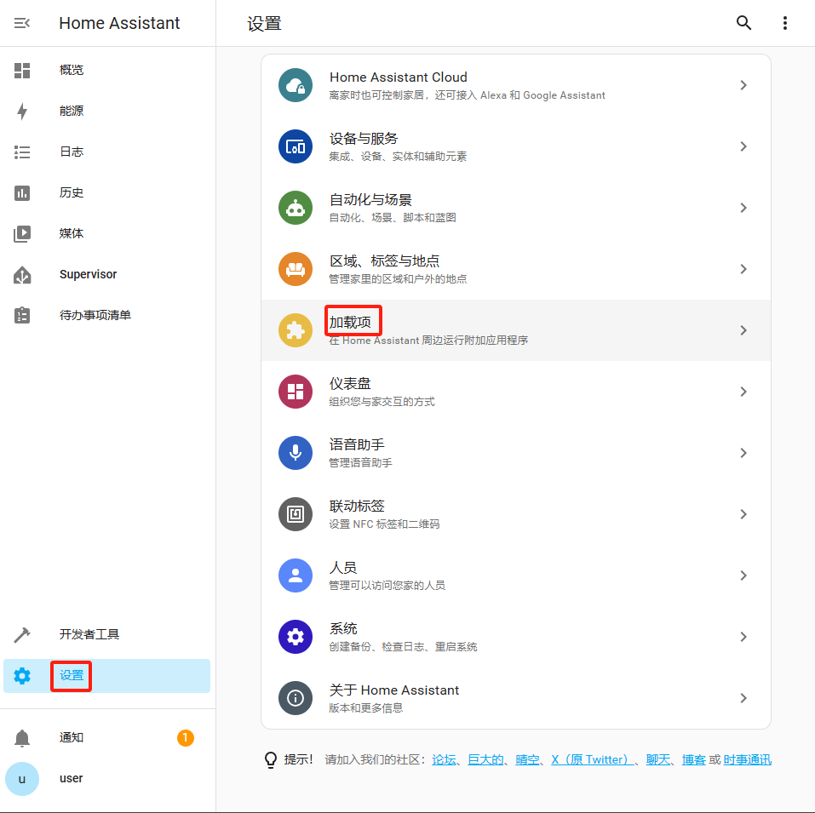This screenshot has width=815, height=813.
Task: Click the 人员 person icon
Action: coord(296,575)
